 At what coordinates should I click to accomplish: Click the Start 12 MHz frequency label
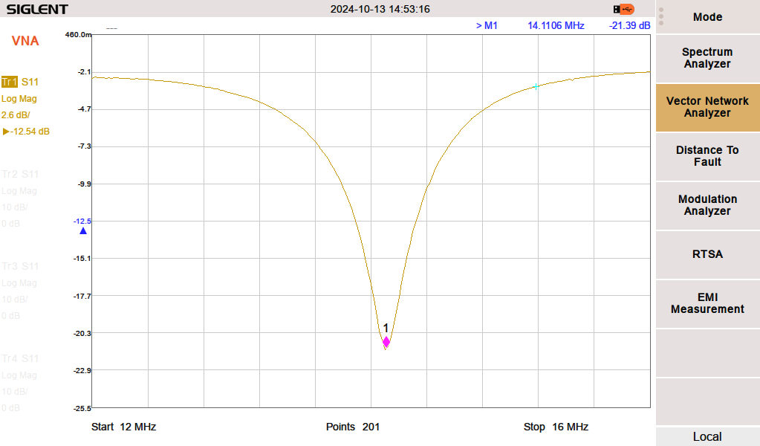point(123,427)
